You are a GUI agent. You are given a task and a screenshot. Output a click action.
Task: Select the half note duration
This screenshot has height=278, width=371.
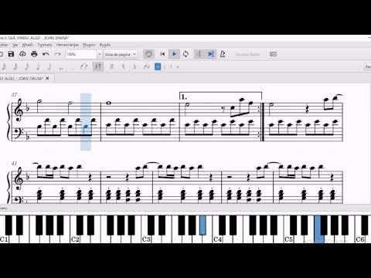coord(49,67)
